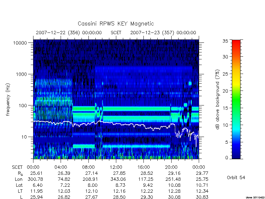The height and width of the screenshot is (199, 265).
Task: Select start date '2007-12-22 (356) 00:00:00'
Action: click(x=69, y=33)
